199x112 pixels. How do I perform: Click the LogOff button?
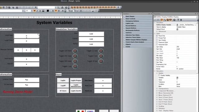click(x=63, y=86)
